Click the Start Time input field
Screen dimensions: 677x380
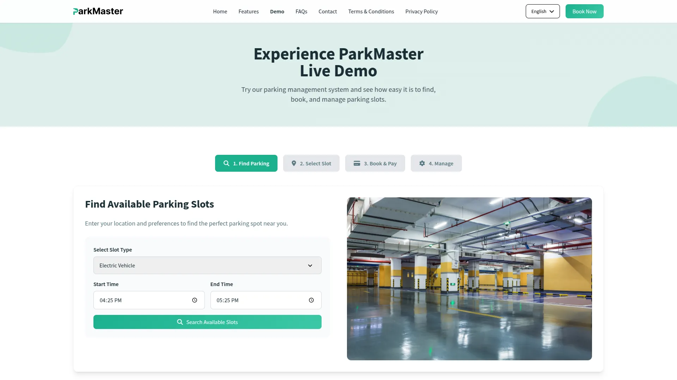[x=141, y=300]
